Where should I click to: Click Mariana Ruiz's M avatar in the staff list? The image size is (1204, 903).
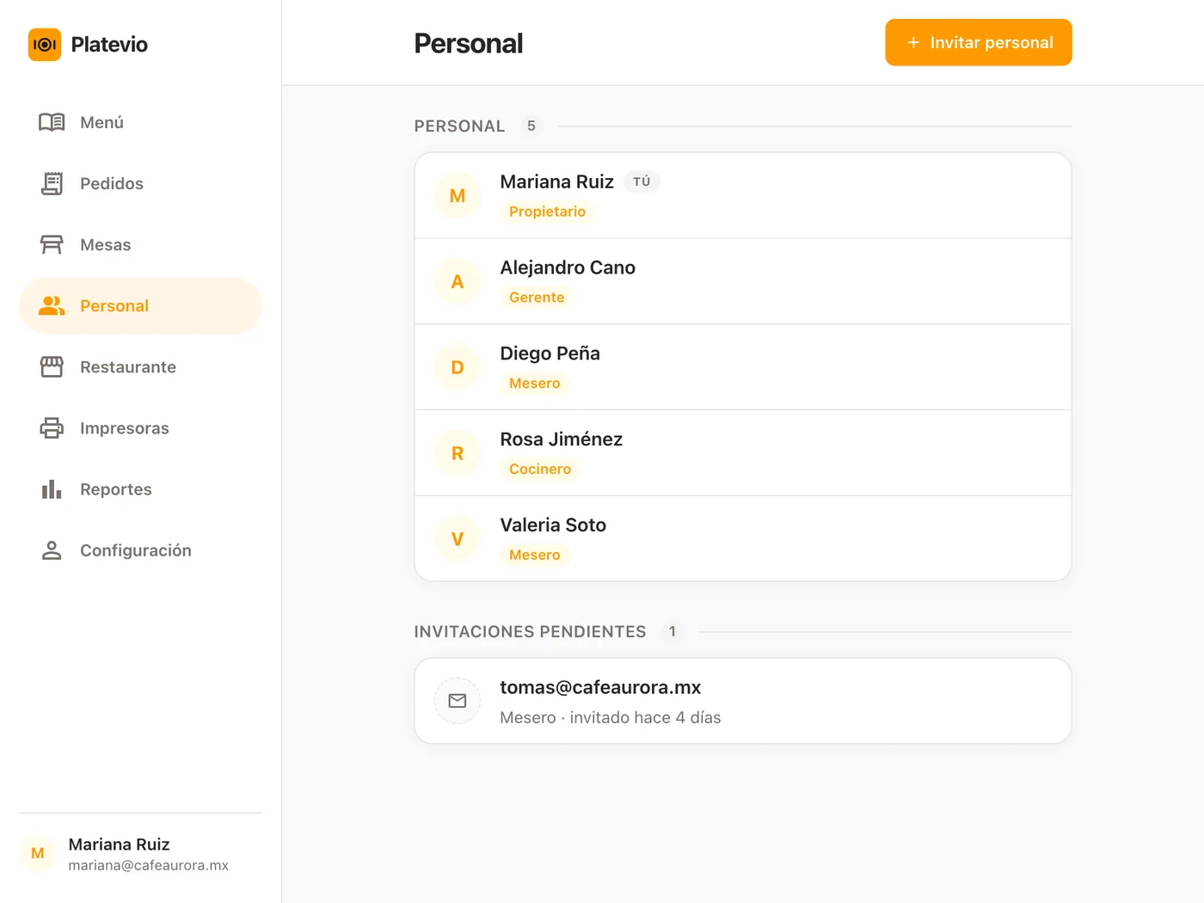tap(458, 195)
